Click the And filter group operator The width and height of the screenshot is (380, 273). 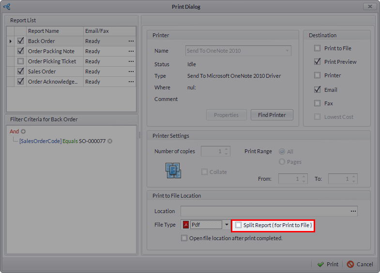click(14, 131)
